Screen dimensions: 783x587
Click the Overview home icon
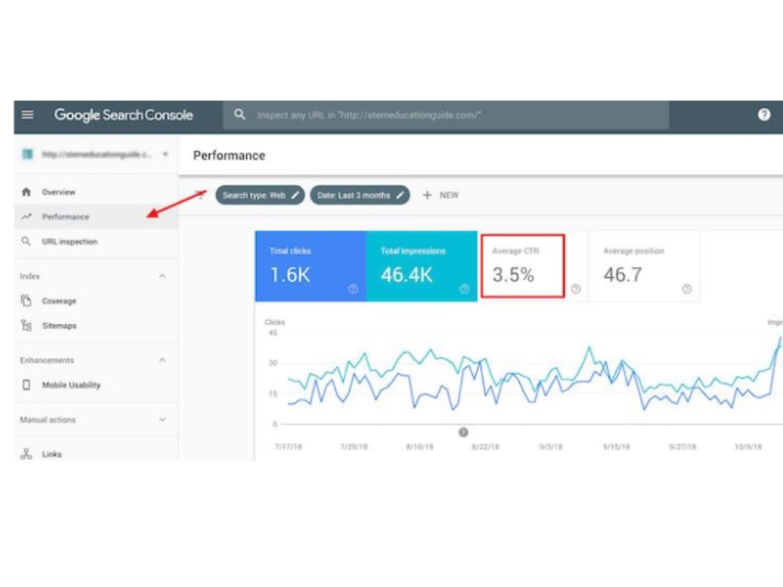coord(27,192)
